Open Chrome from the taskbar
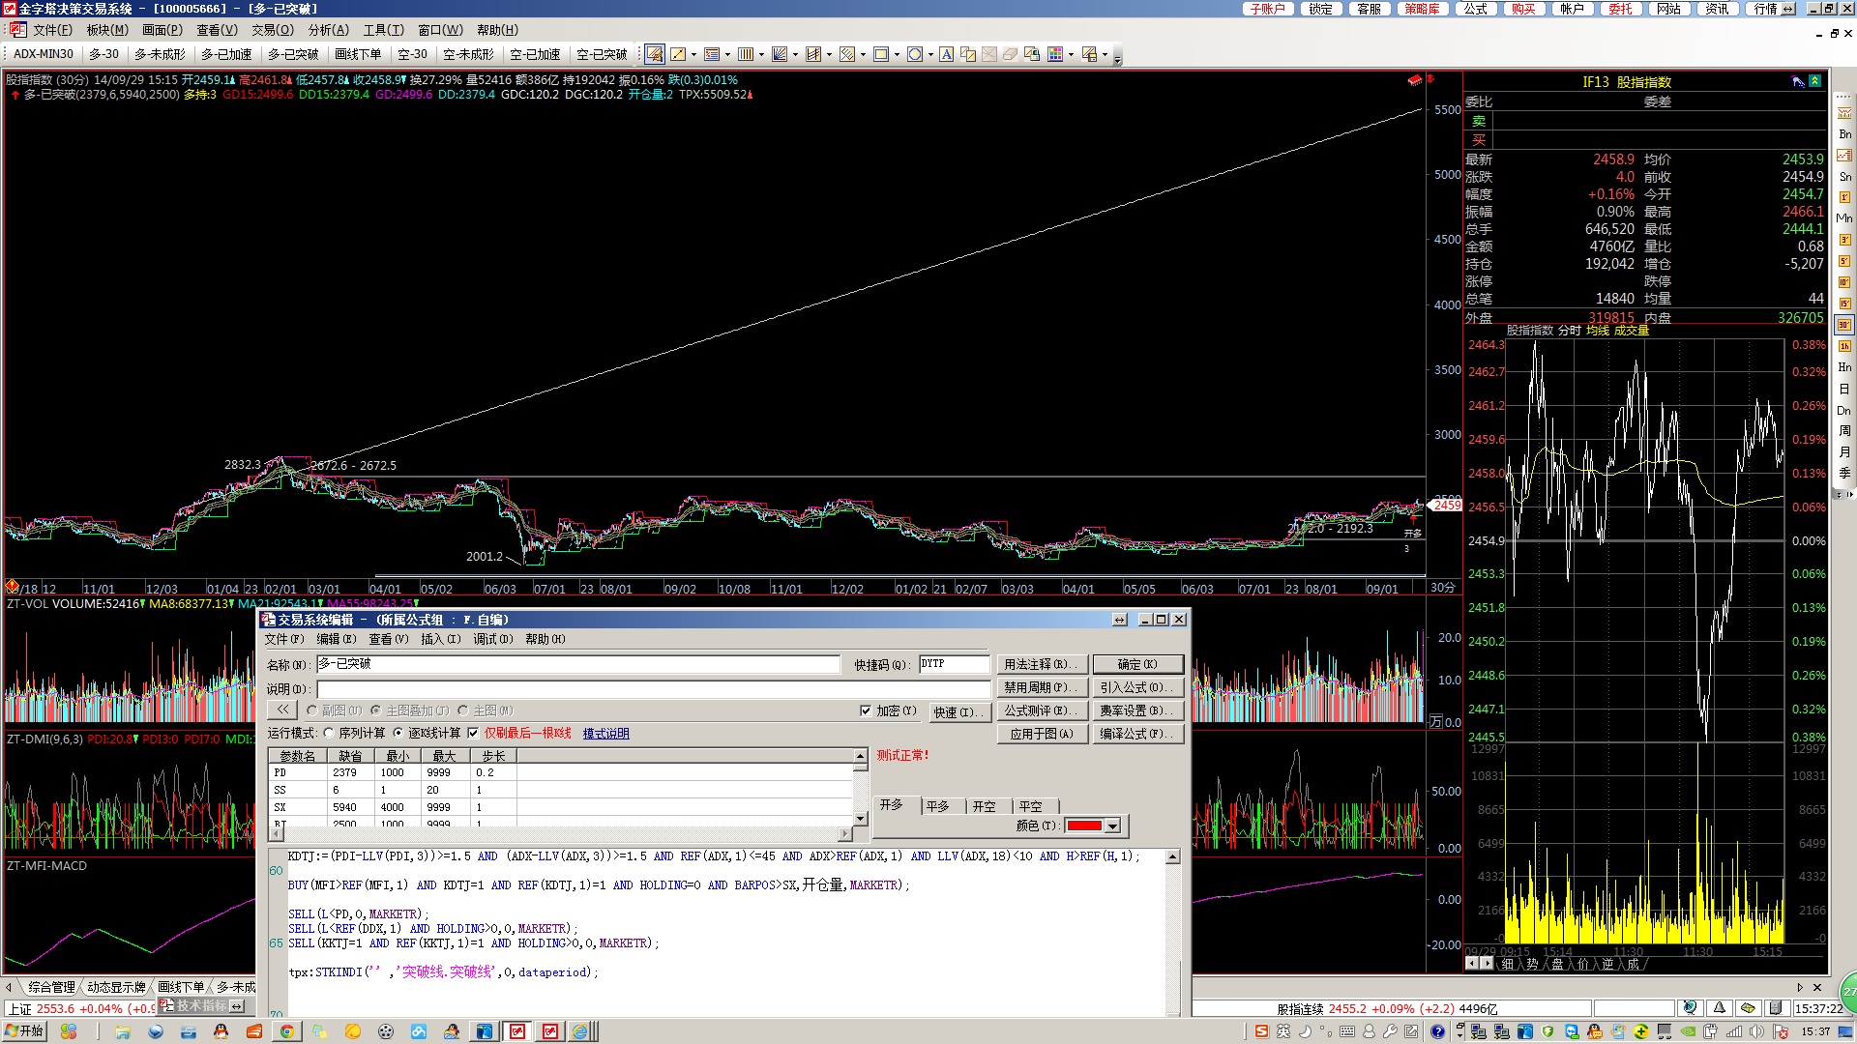 click(287, 1031)
